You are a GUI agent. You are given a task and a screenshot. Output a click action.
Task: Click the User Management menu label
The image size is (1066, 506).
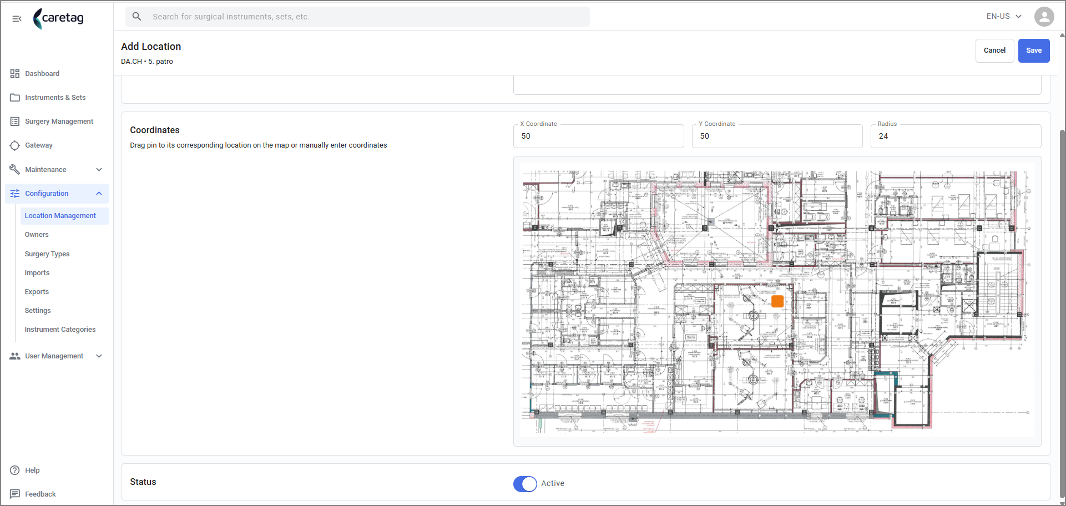pyautogui.click(x=54, y=356)
